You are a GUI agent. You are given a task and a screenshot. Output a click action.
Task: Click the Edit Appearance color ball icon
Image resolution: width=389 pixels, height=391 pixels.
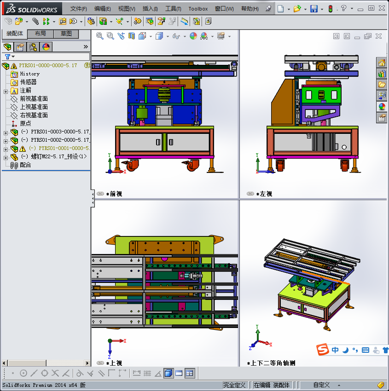coord(193,36)
